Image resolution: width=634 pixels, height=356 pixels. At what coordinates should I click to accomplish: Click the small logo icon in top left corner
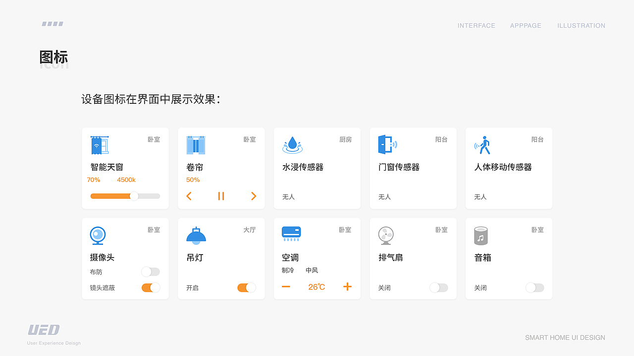coord(53,23)
